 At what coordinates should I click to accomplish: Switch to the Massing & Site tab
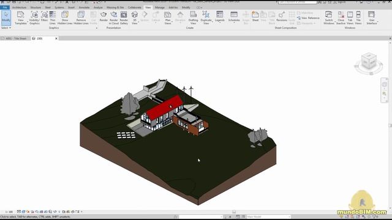pos(115,7)
